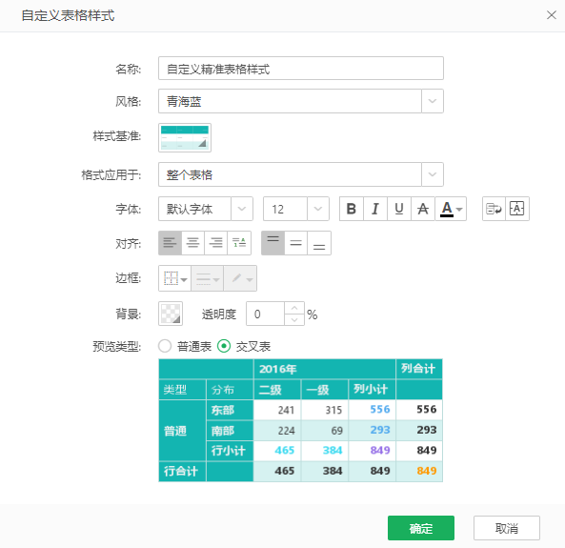This screenshot has height=548, width=565.
Task: Click the 69 cell in preview
Action: (x=325, y=431)
